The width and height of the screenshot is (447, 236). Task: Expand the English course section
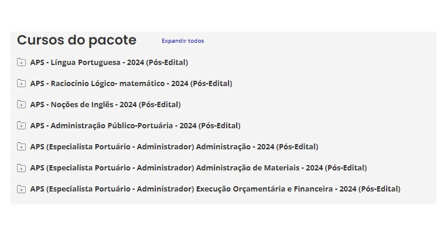(22, 104)
